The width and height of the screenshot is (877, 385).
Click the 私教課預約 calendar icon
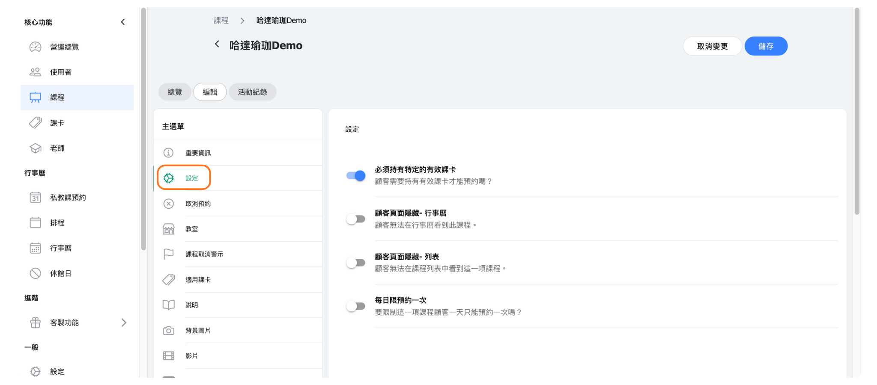pyautogui.click(x=35, y=198)
